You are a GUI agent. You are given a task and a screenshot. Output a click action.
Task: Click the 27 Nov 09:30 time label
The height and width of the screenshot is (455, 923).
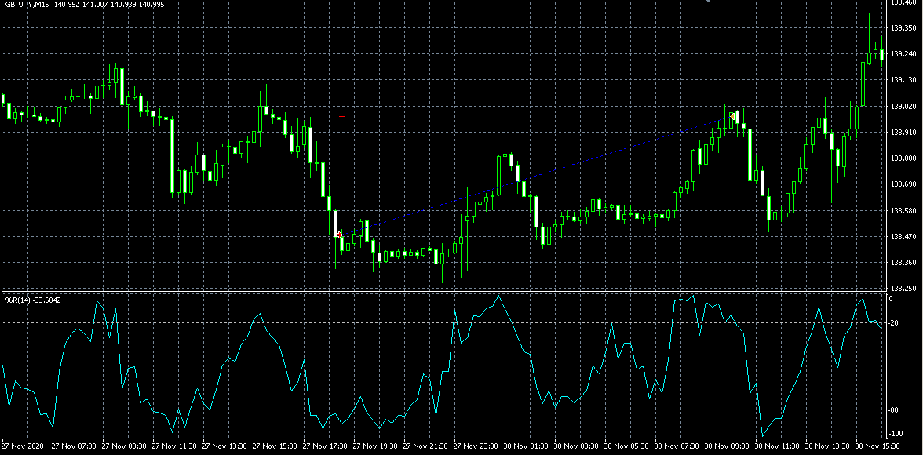click(x=124, y=446)
